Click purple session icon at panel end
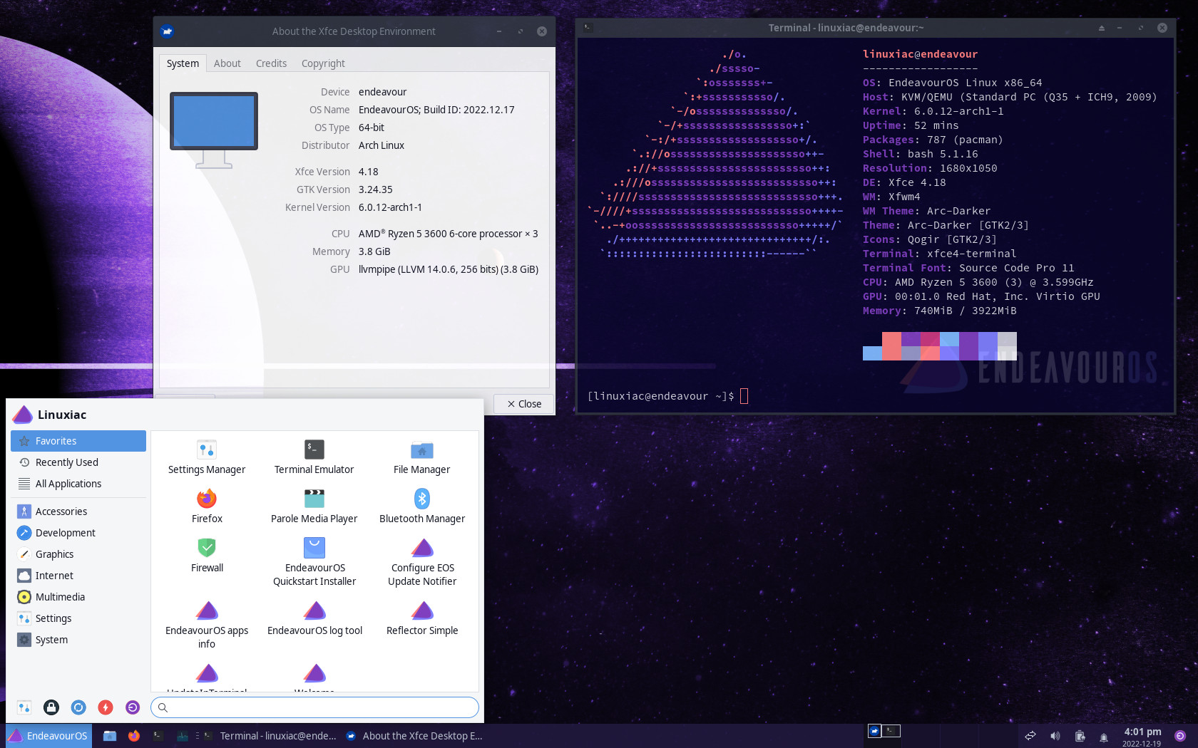 click(x=1180, y=736)
